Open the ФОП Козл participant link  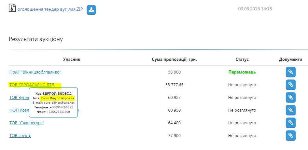(x=19, y=110)
